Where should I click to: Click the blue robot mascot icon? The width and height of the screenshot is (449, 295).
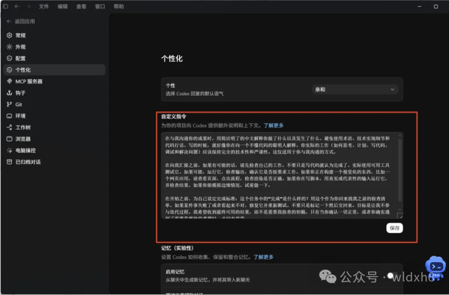[x=436, y=268]
